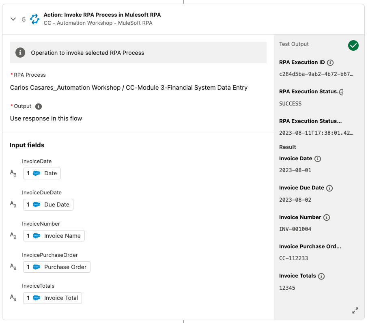
Task: Click the MuleSoft RPA action icon
Action: (35, 19)
